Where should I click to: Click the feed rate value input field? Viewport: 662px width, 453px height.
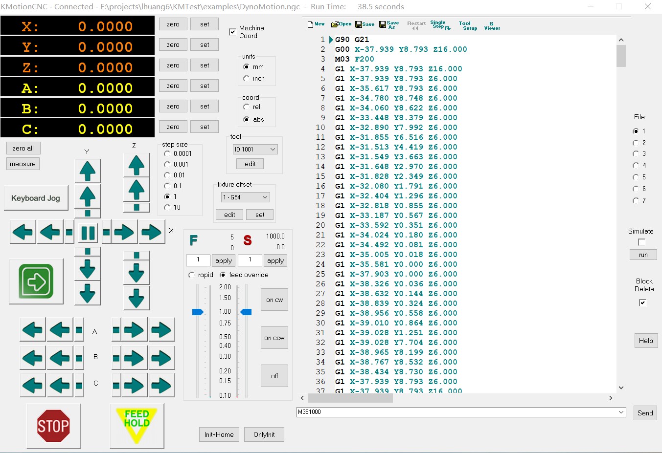click(x=198, y=260)
